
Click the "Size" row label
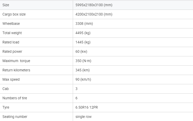6,5
